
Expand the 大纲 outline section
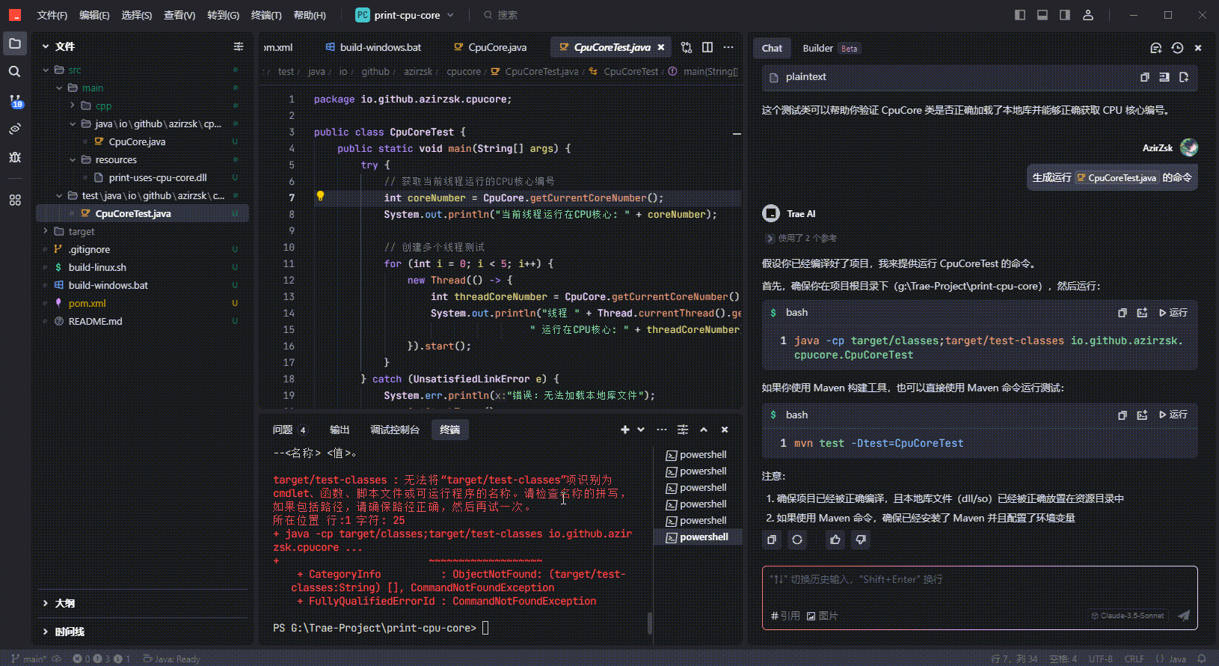click(x=64, y=603)
